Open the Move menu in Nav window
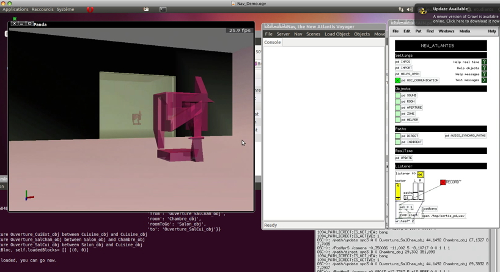This screenshot has width=500, height=272. (x=380, y=34)
